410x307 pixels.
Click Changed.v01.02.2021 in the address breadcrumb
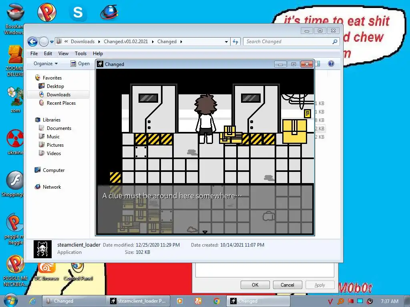[126, 42]
